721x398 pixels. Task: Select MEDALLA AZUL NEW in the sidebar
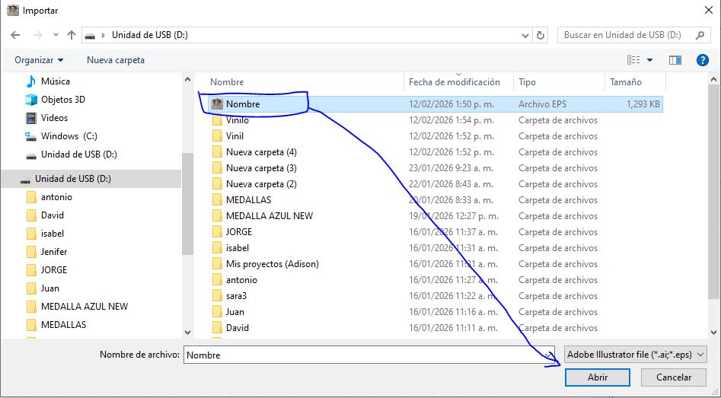pyautogui.click(x=85, y=307)
